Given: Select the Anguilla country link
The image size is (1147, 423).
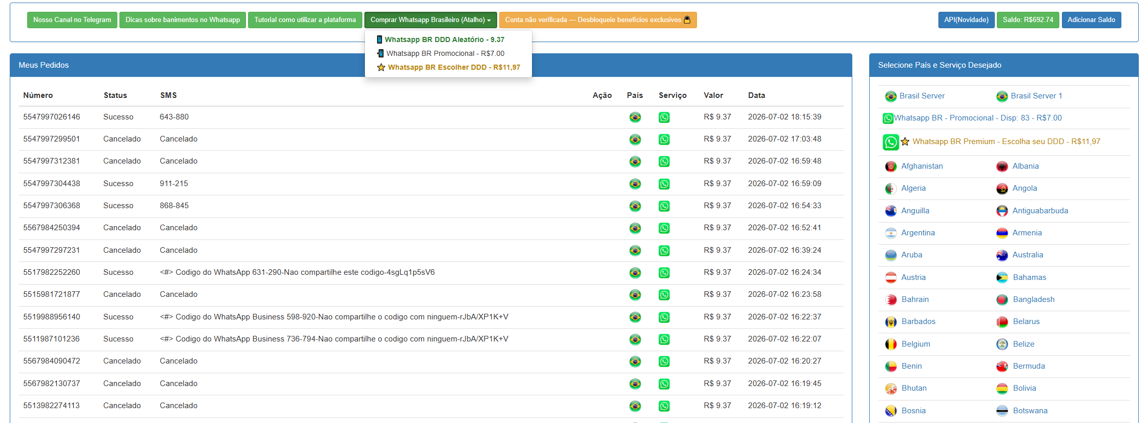Looking at the screenshot, I should pos(915,211).
